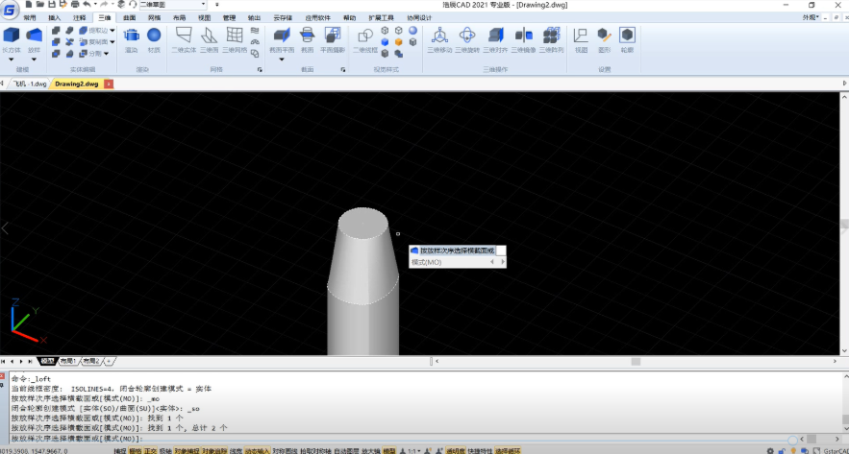Open the 飞机 -1.dwg document tab
The width and height of the screenshot is (849, 454).
[29, 84]
